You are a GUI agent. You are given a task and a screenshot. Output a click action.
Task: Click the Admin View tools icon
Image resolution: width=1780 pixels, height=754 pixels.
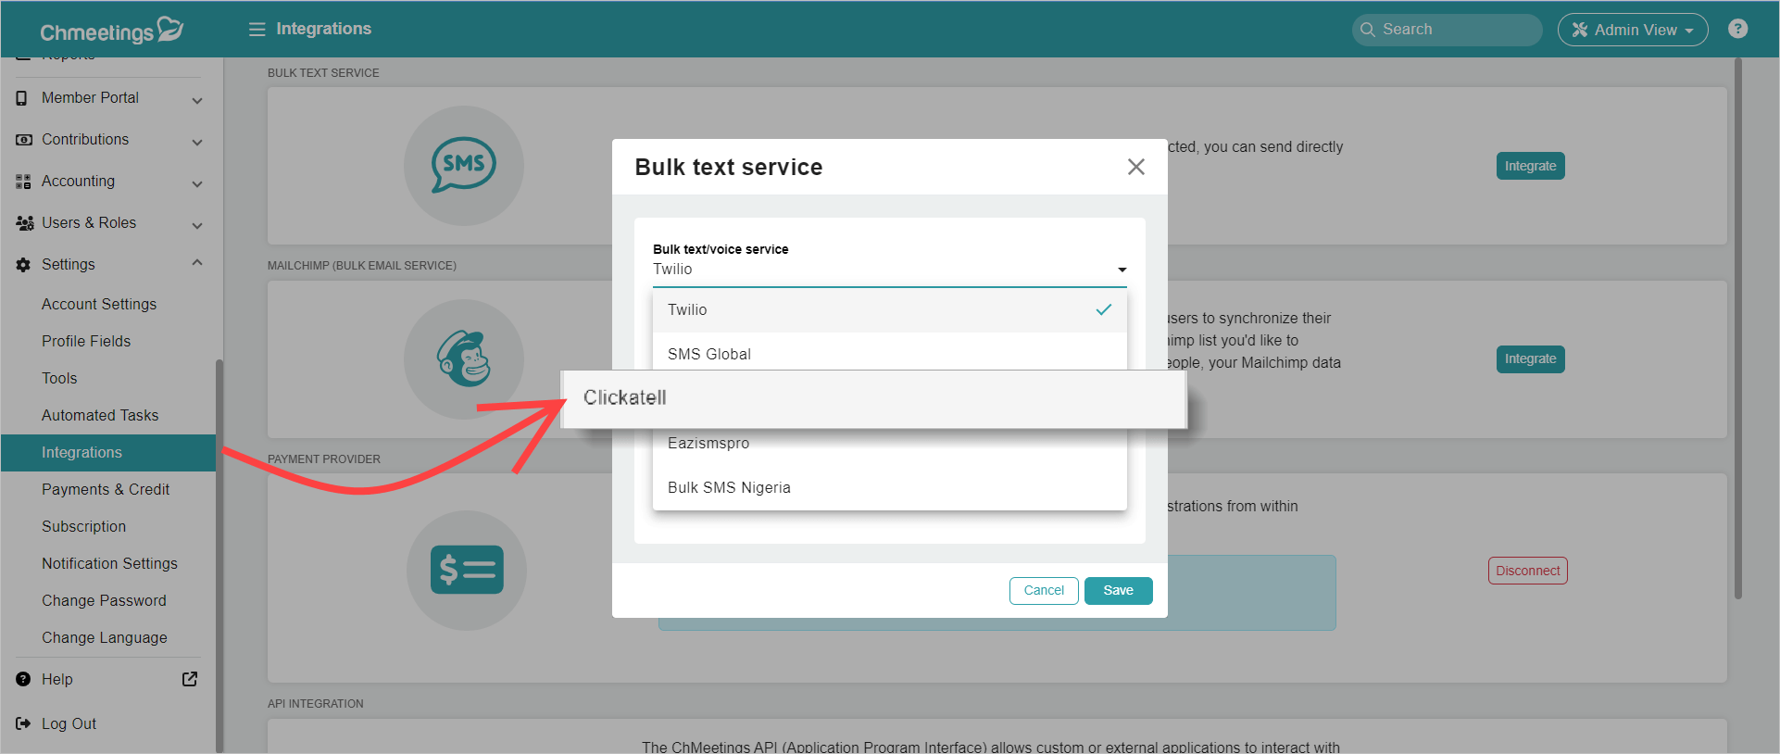tap(1579, 30)
